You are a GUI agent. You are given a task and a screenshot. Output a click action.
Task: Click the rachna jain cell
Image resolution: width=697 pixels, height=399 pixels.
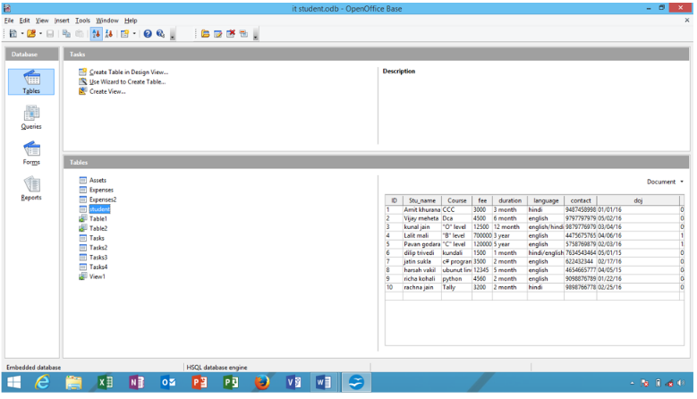(421, 287)
